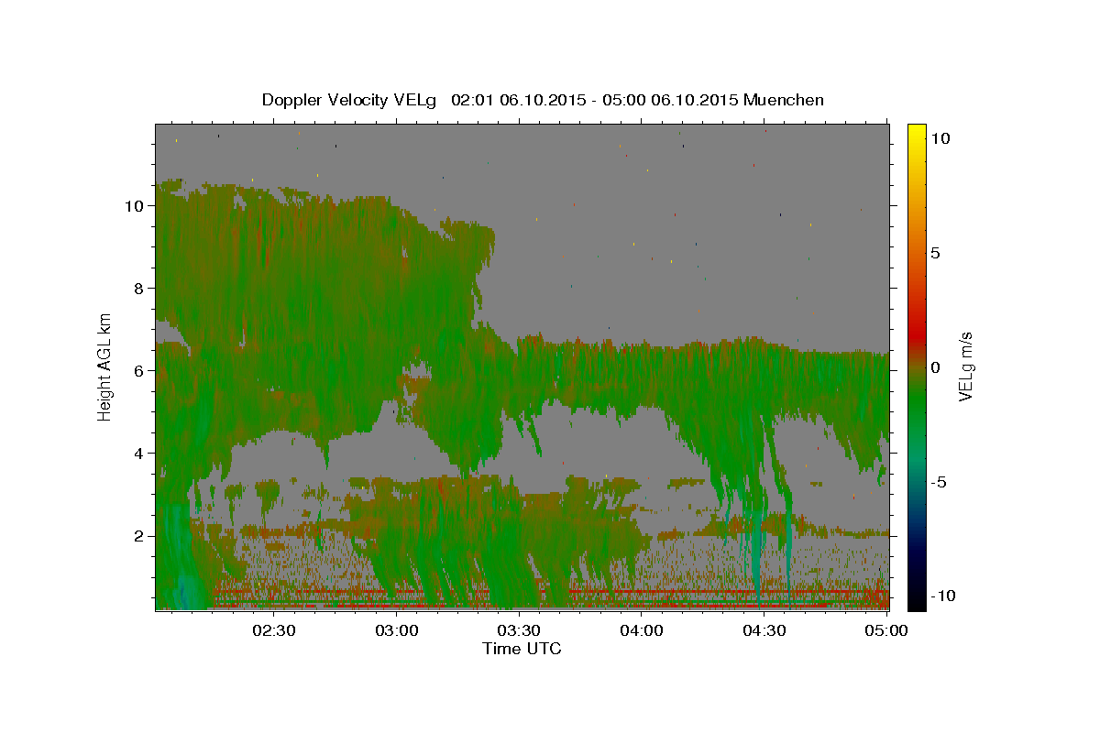Click the height tick label '2'

click(x=139, y=536)
